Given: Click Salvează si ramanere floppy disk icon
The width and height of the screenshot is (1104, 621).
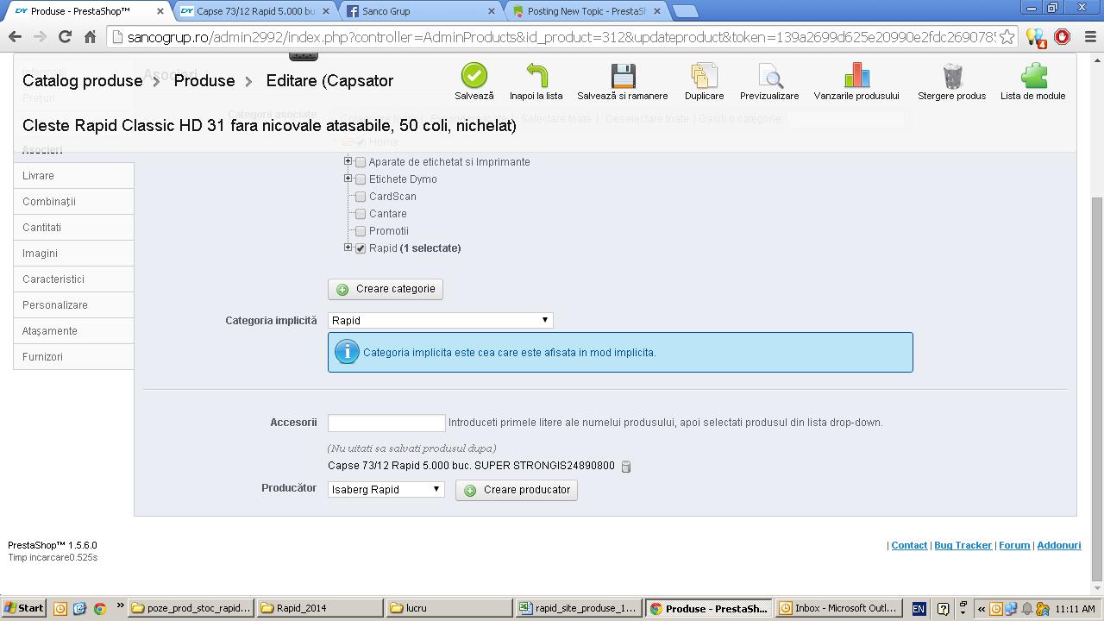Looking at the screenshot, I should 623,76.
